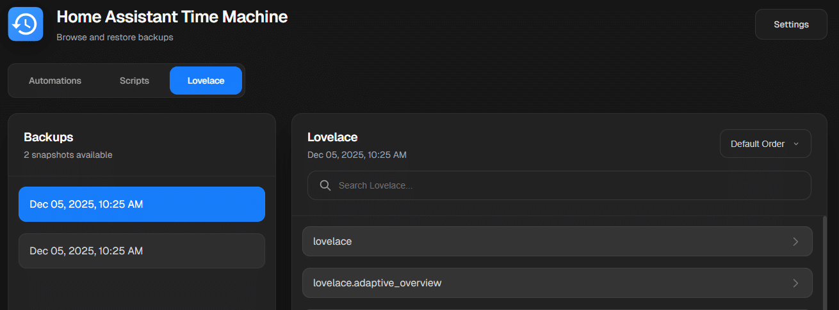Click the magnifier icon in search box

[325, 185]
